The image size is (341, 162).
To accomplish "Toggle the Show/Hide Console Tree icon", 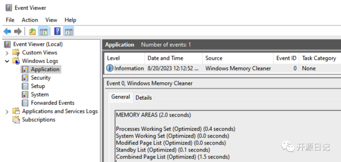I will coord(43,32).
